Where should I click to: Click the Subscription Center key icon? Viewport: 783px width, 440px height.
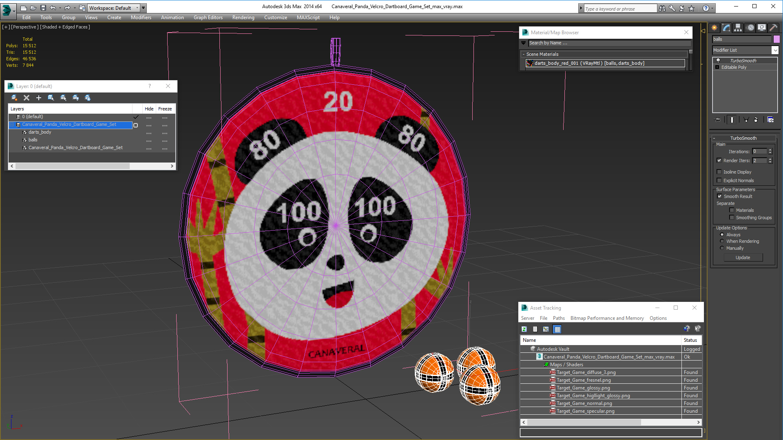click(672, 8)
